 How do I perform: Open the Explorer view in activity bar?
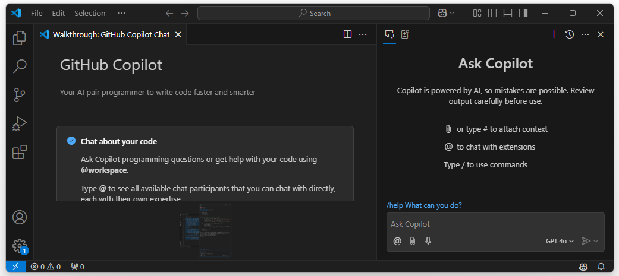(x=20, y=38)
